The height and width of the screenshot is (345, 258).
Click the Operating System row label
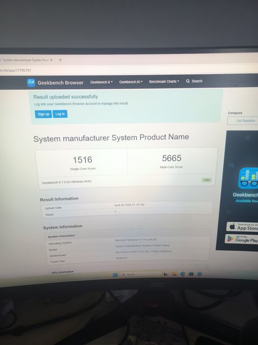[x=60, y=243]
